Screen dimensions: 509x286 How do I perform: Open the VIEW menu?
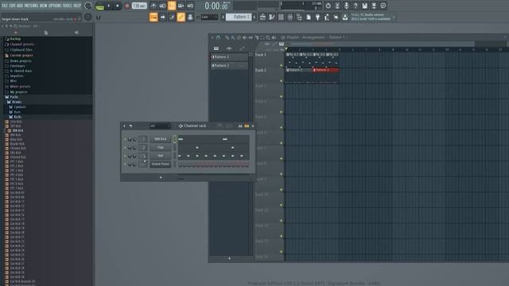click(x=43, y=6)
